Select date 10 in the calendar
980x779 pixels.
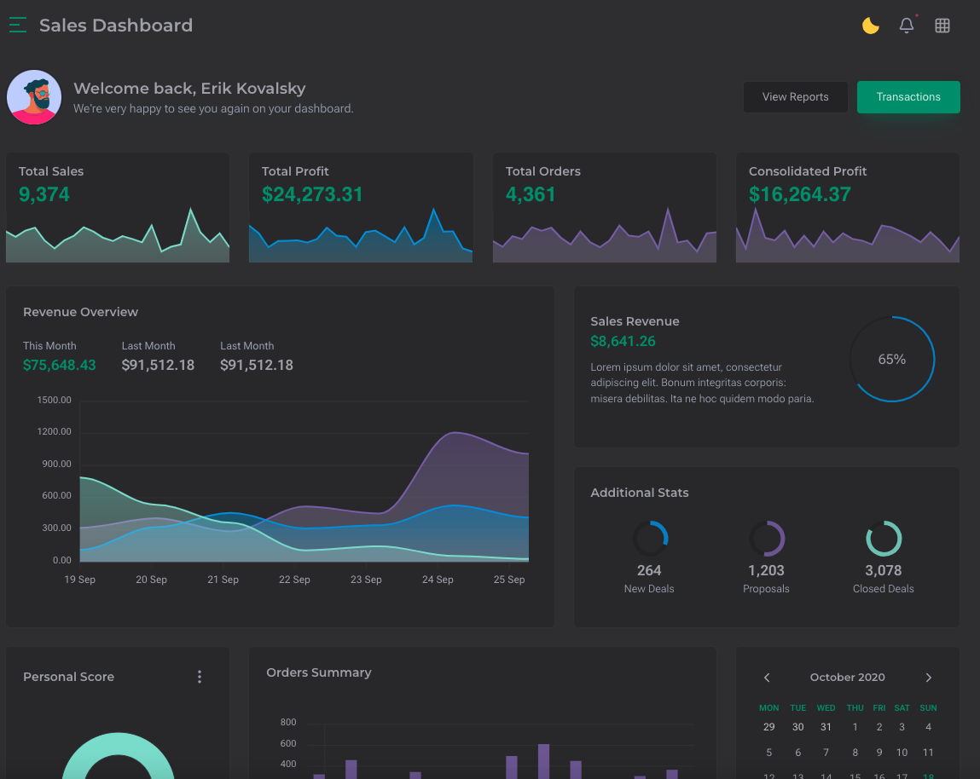click(x=902, y=753)
